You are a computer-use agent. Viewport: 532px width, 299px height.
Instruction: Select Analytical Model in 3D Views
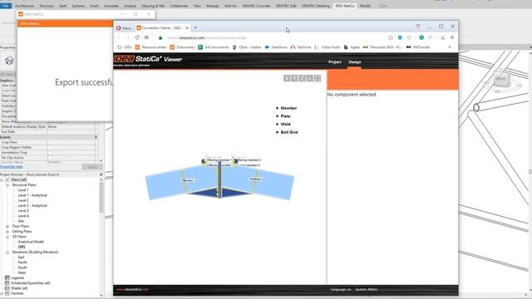[31, 242]
